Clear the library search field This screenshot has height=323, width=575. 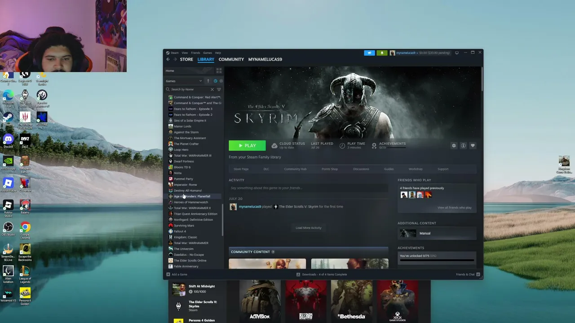coord(212,89)
